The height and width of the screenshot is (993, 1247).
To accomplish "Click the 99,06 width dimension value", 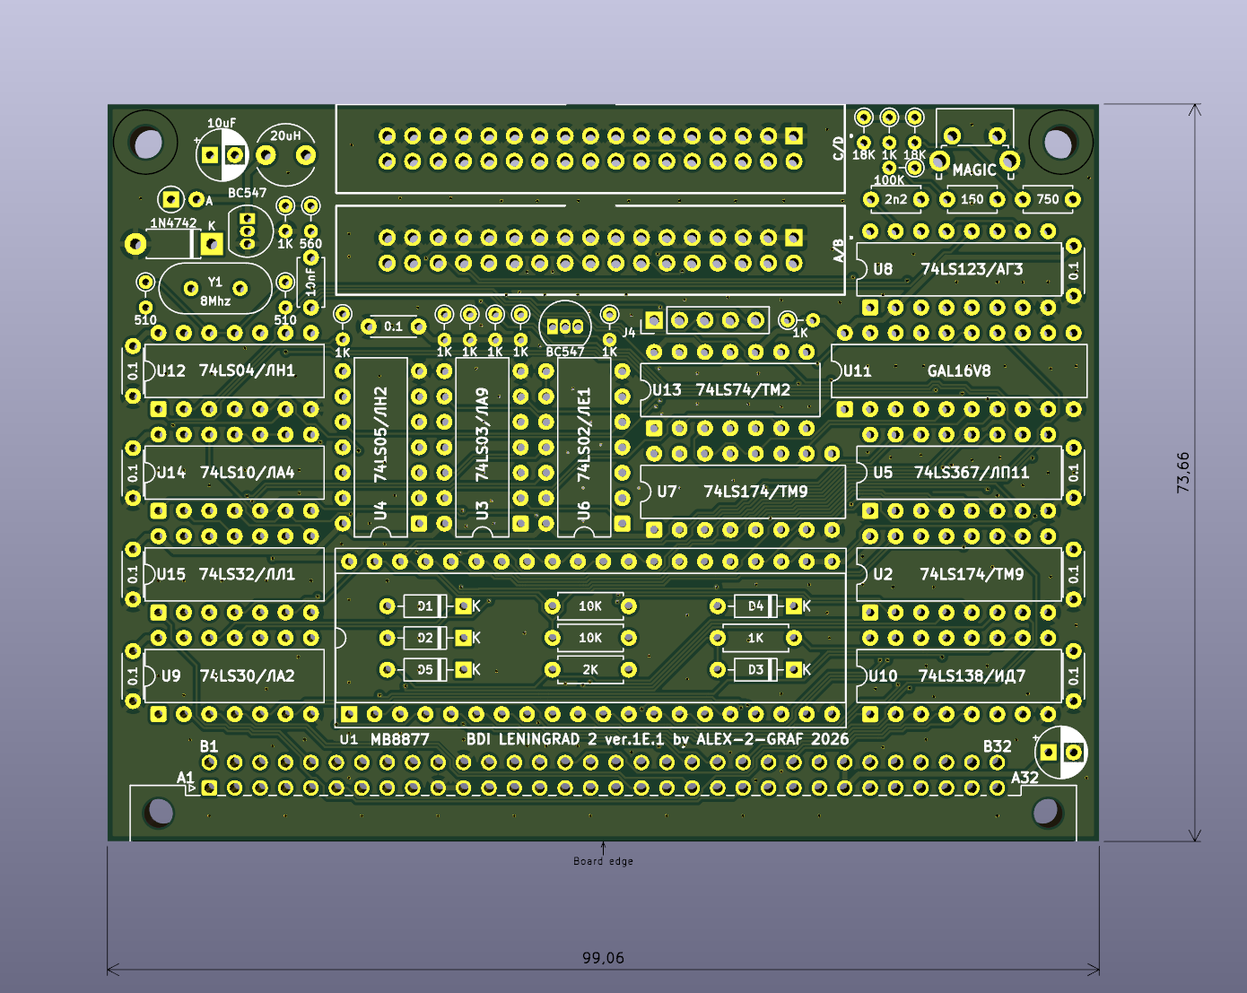I will (603, 958).
